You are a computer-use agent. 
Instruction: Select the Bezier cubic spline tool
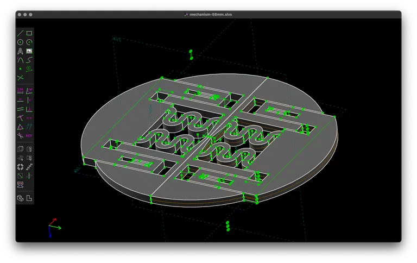click(29, 60)
